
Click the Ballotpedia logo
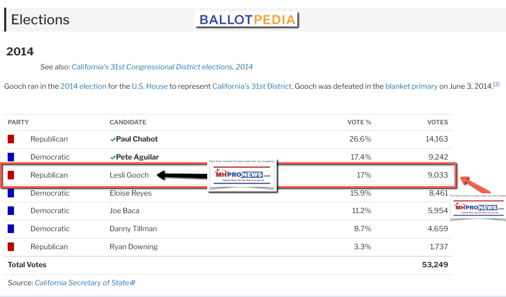point(247,20)
